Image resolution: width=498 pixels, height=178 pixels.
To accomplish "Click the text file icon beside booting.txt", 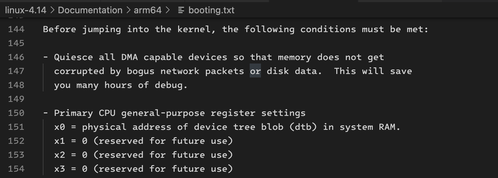I will (181, 10).
